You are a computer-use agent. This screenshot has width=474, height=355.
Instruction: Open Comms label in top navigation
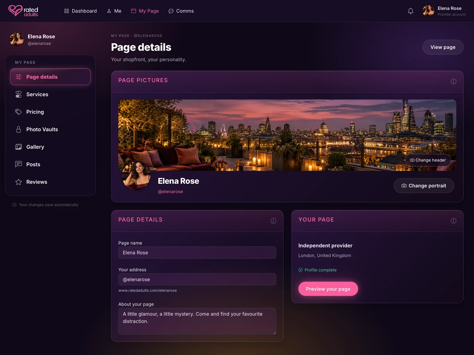185,11
